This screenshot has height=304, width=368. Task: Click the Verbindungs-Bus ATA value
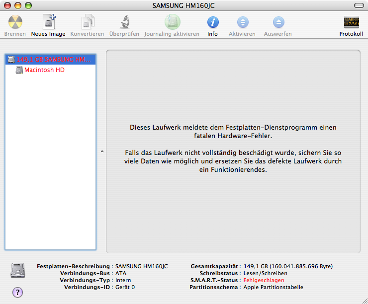click(121, 273)
